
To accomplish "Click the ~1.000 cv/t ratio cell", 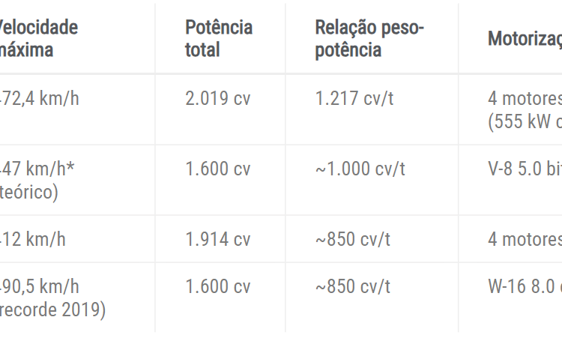I will coord(360,169).
